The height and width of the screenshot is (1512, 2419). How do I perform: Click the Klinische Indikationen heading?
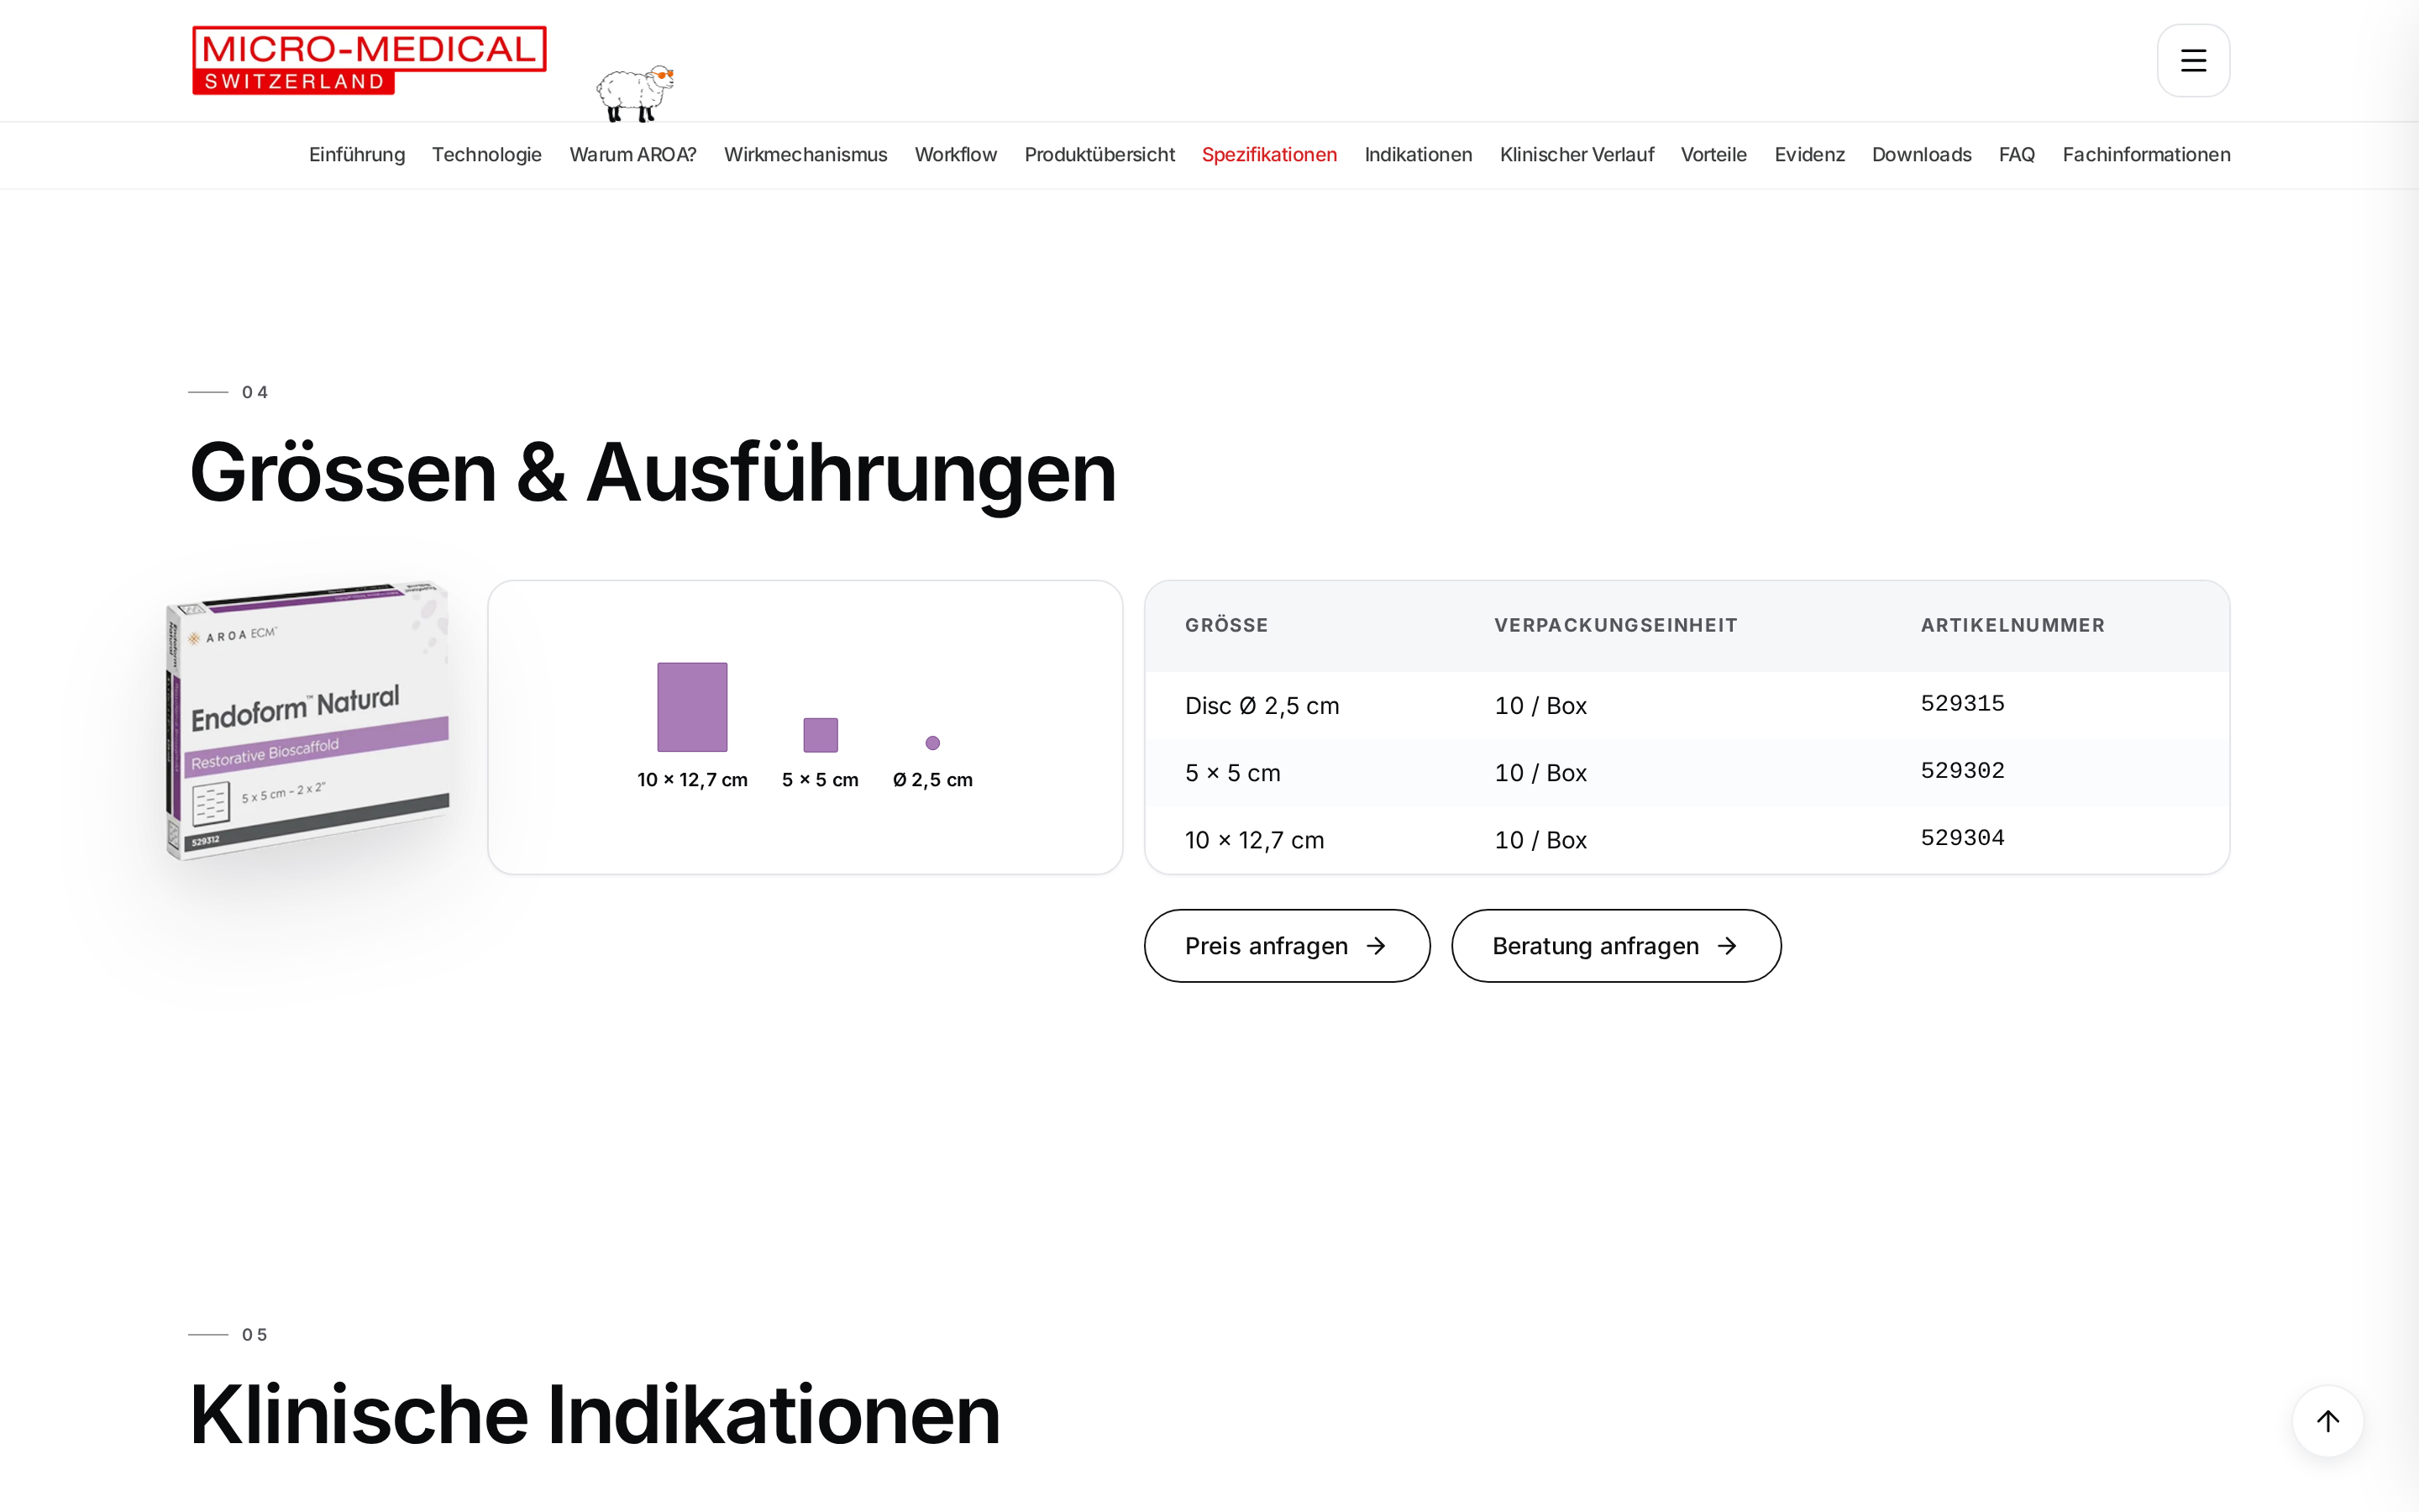pos(595,1415)
